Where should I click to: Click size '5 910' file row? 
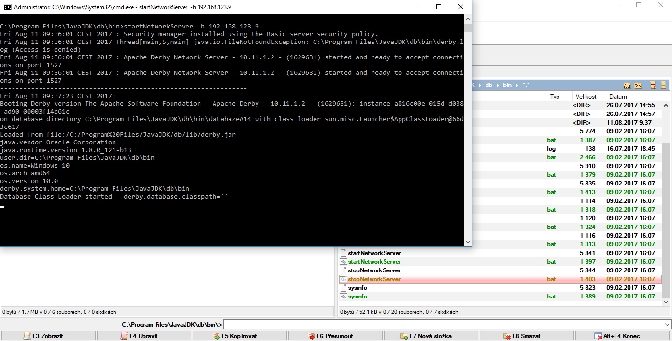tap(587, 166)
